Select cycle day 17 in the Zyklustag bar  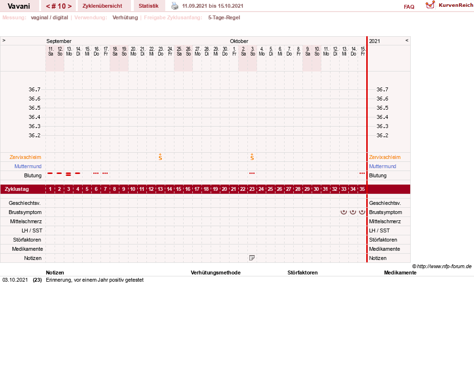pos(197,189)
